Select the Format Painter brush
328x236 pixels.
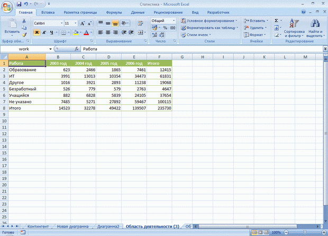24,34
